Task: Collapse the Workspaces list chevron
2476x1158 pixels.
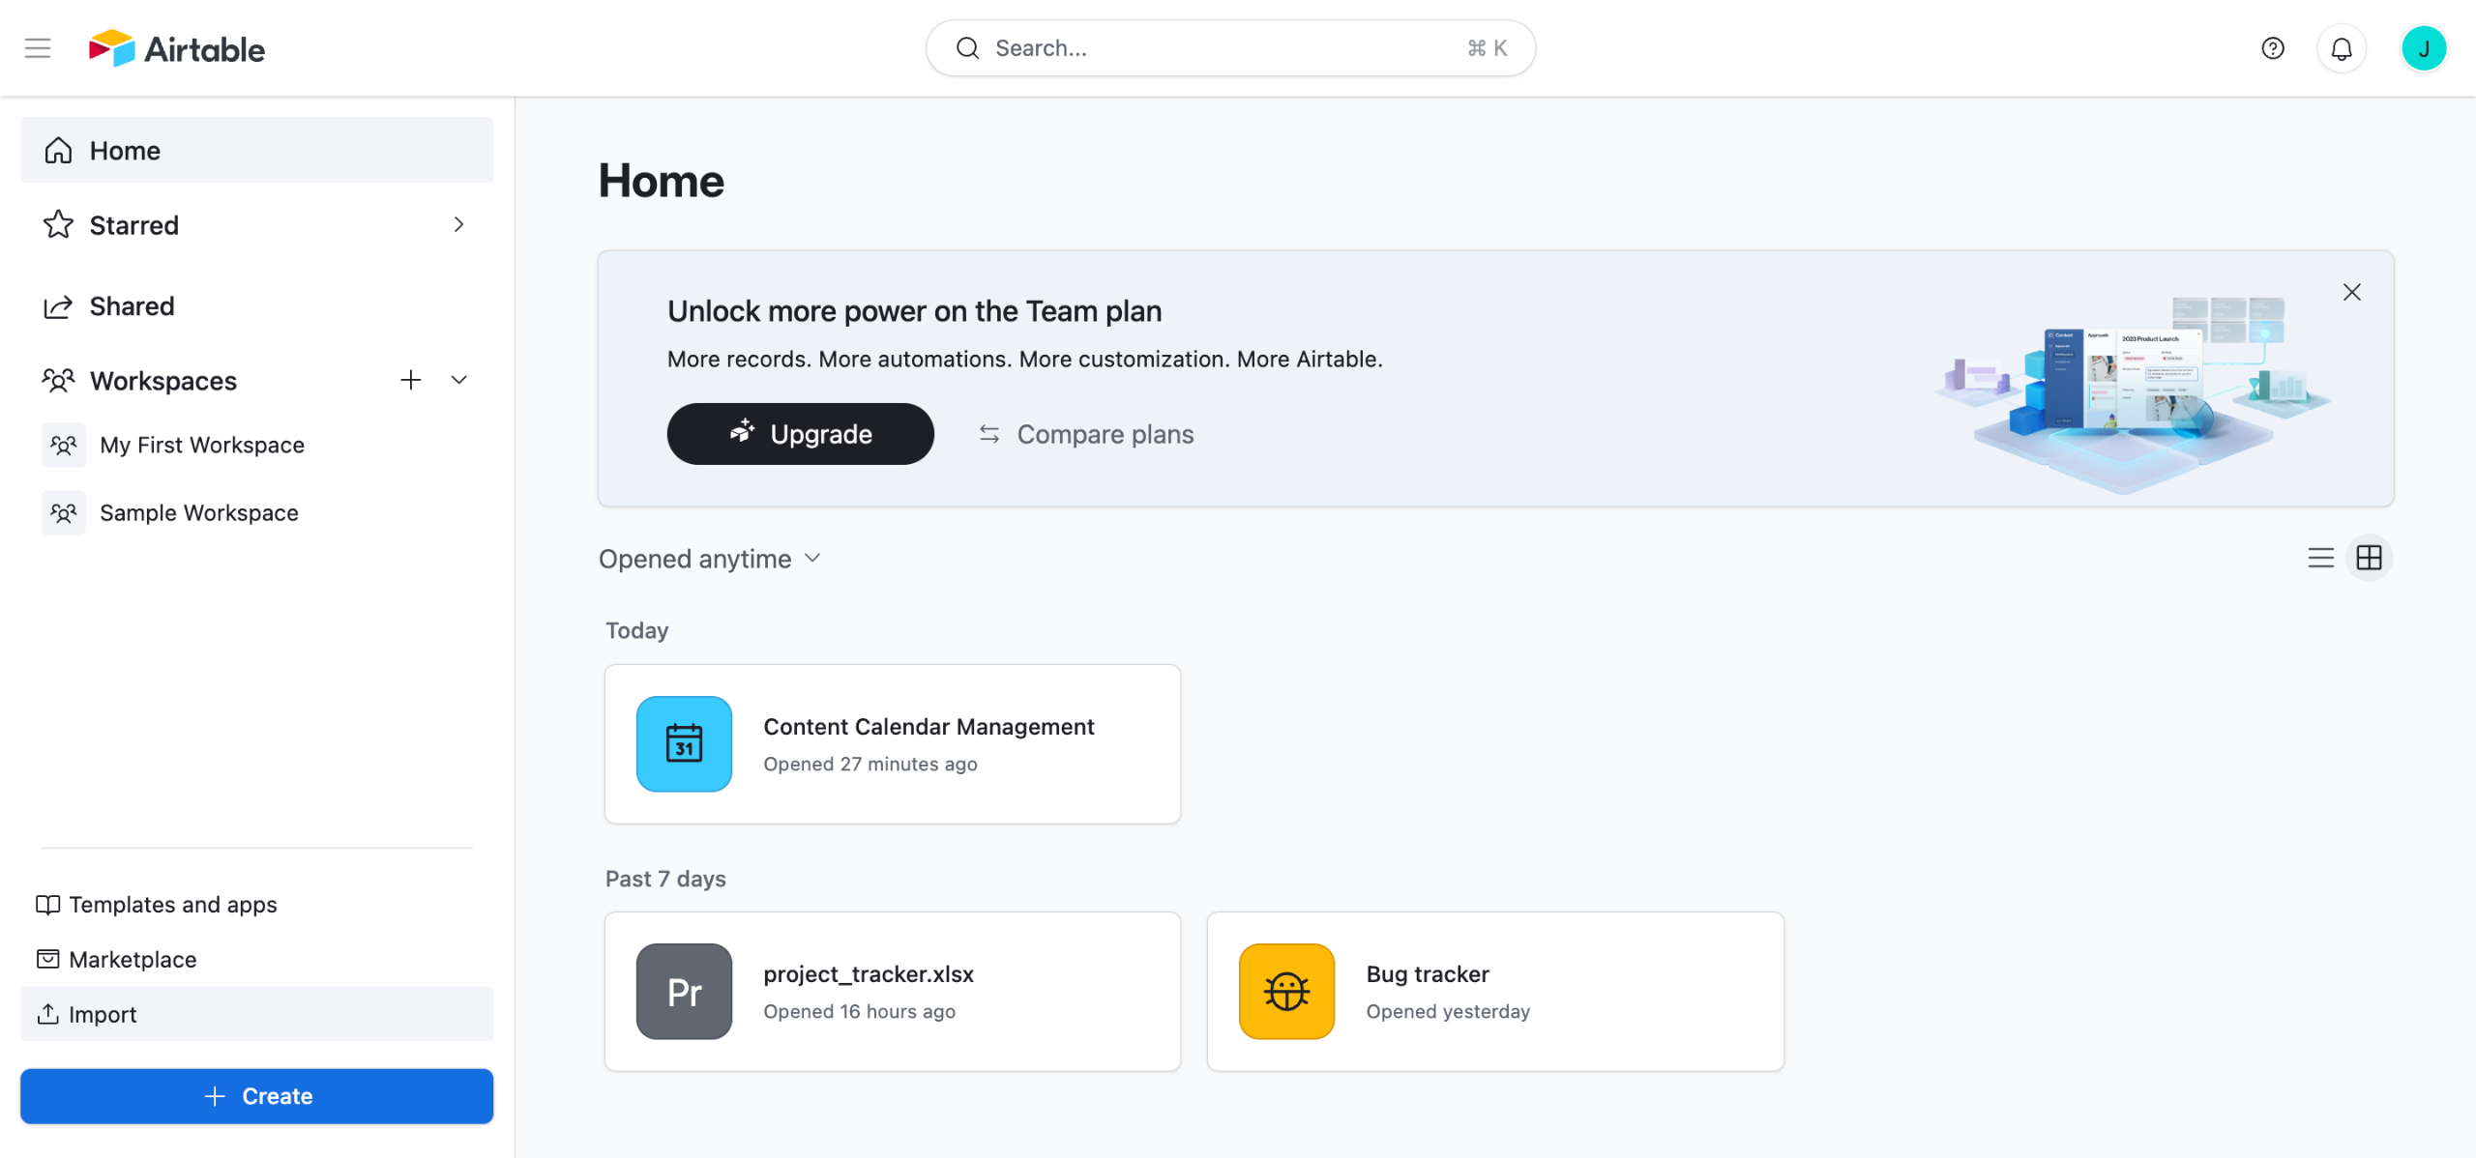Action: (458, 380)
